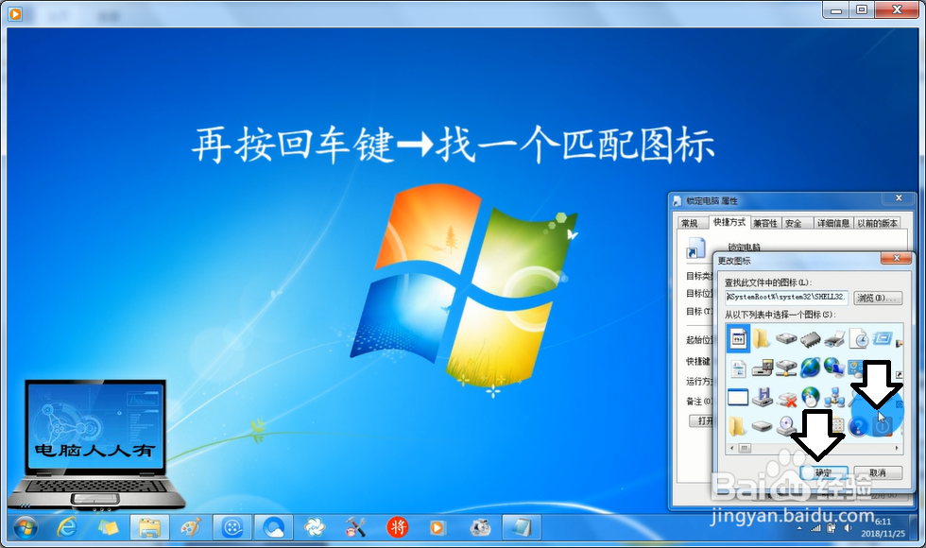Show hidden system tray icons
Viewport: 926px width, 548px height.
[799, 528]
